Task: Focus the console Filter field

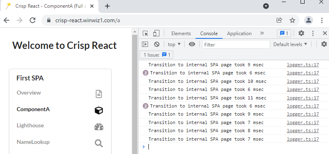Action: (x=236, y=44)
